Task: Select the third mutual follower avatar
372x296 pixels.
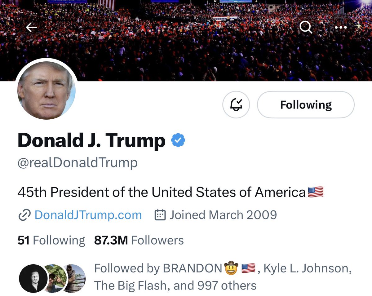Action: [76, 277]
